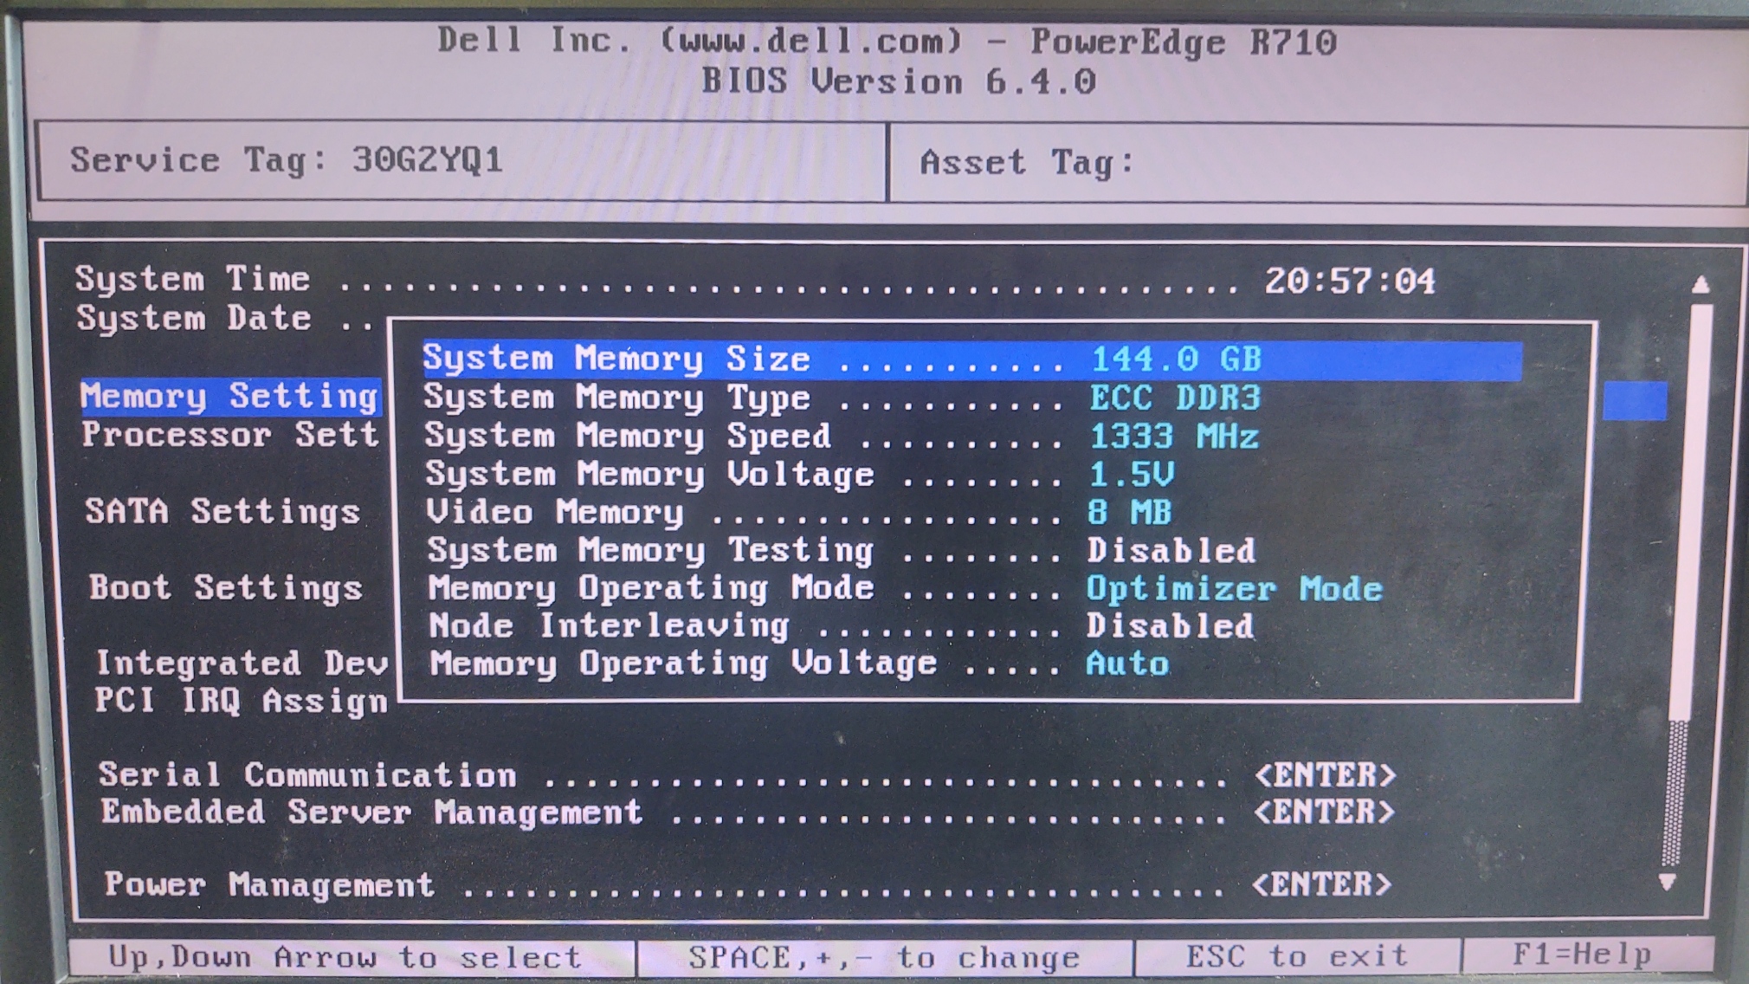Open Boot Settings entry
The height and width of the screenshot is (984, 1749).
(x=225, y=588)
